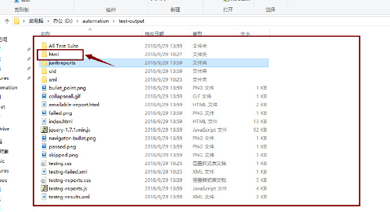Click navigator-bullet.png file icon
This screenshot has height=212, width=390.
click(44, 138)
